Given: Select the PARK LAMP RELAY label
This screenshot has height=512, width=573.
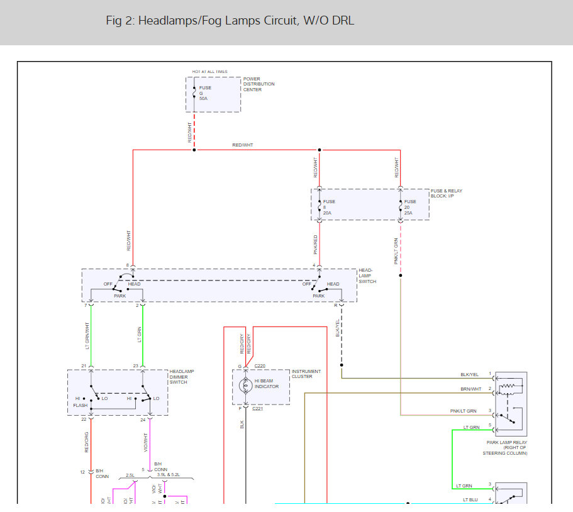Looking at the screenshot, I should [506, 443].
